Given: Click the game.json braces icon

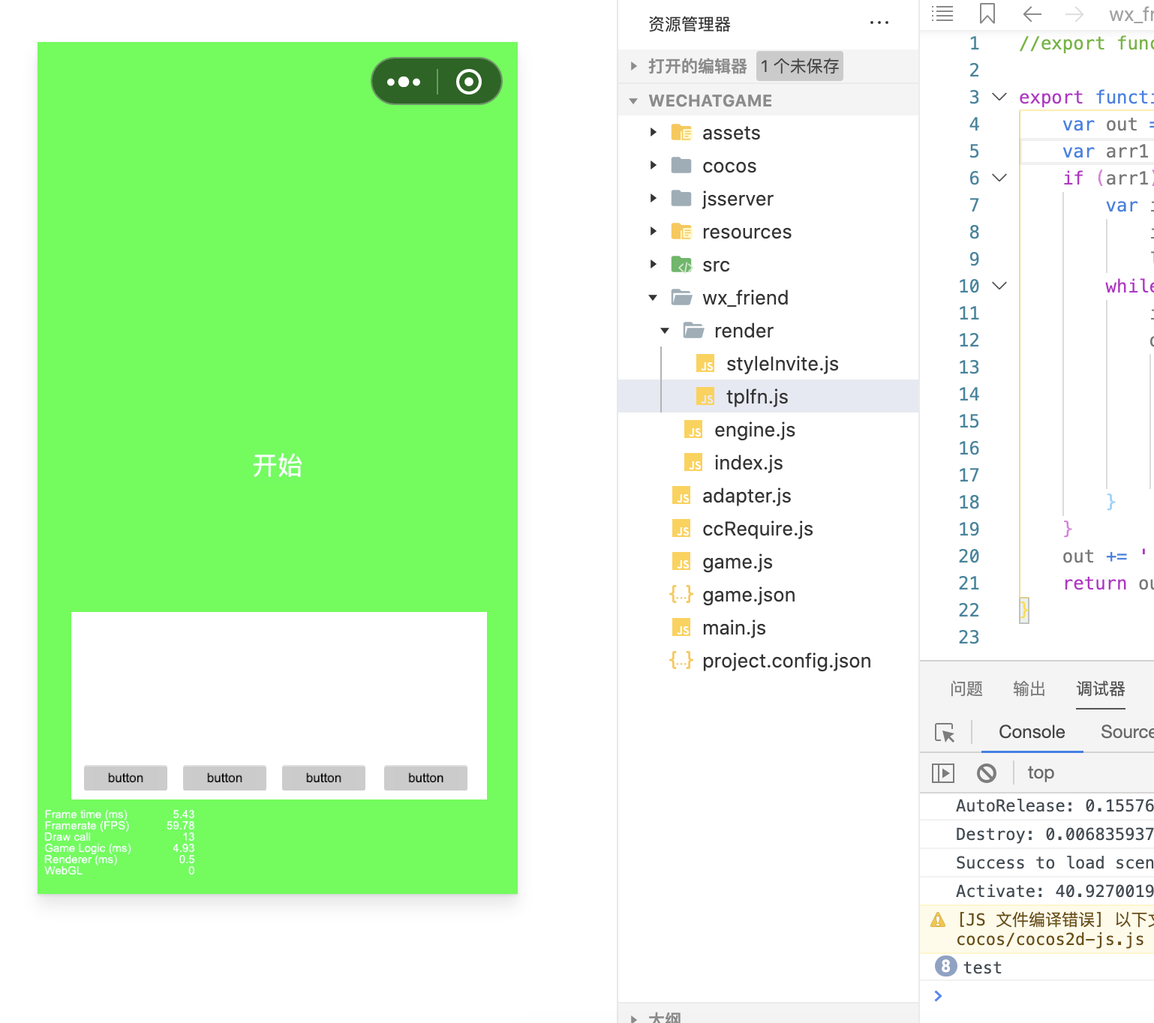Looking at the screenshot, I should click(x=681, y=595).
